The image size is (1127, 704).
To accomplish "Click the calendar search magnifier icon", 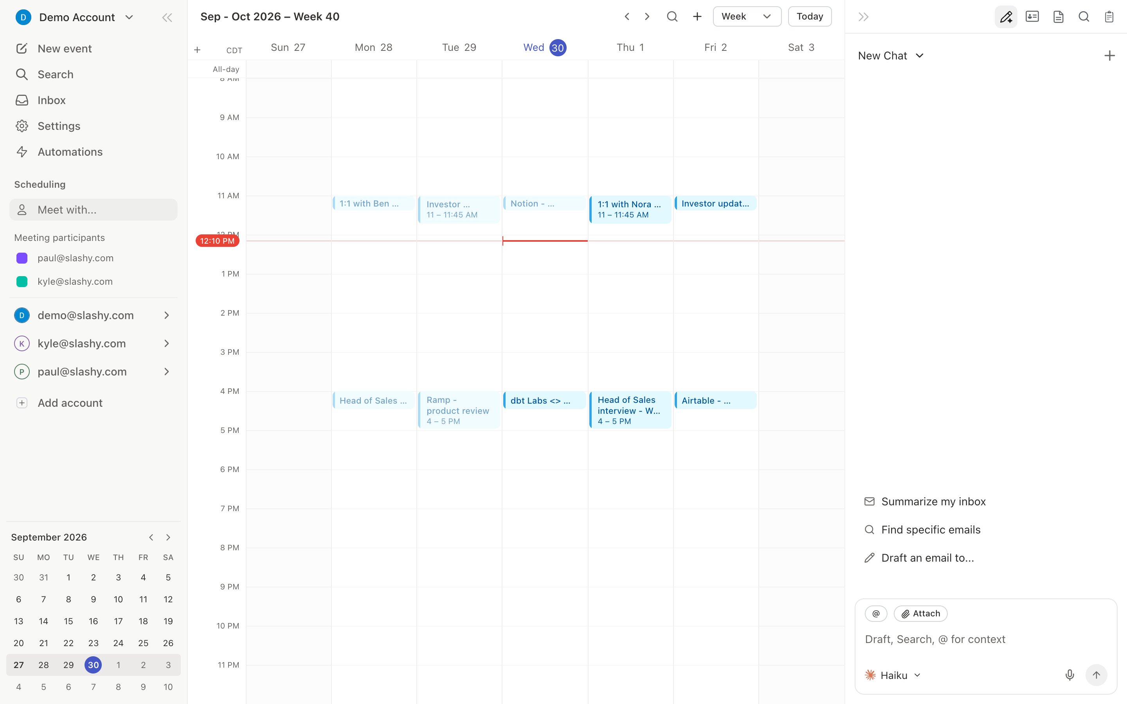I will [672, 17].
